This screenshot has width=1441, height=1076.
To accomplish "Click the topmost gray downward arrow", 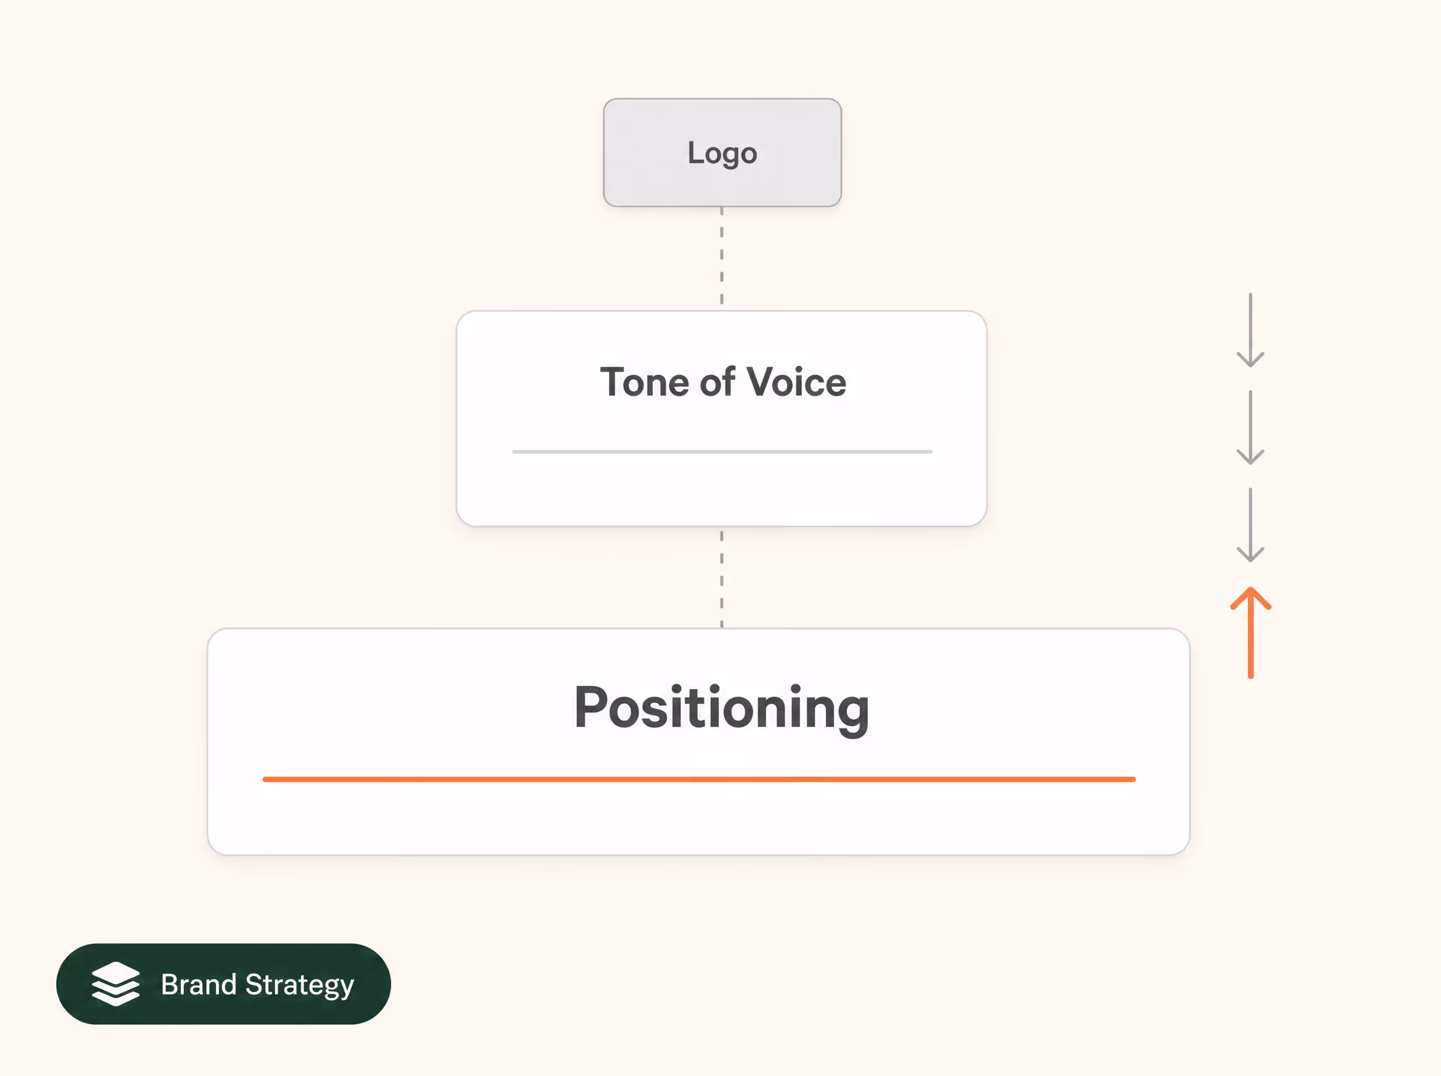I will [x=1250, y=330].
